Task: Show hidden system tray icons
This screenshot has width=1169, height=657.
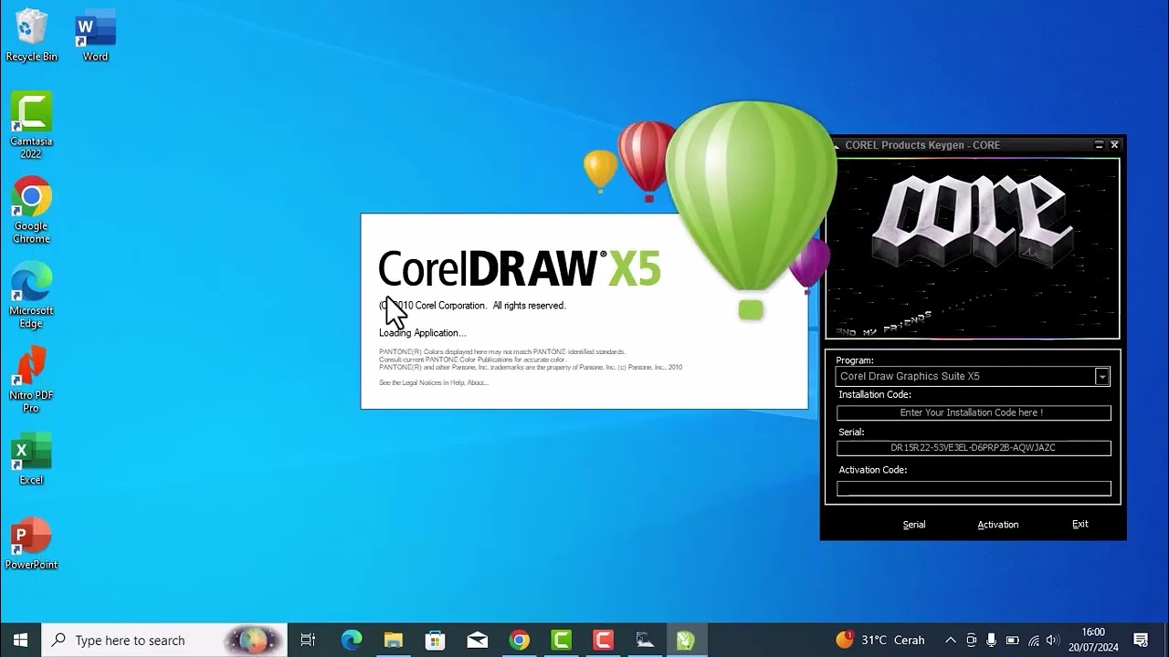Action: tap(950, 640)
